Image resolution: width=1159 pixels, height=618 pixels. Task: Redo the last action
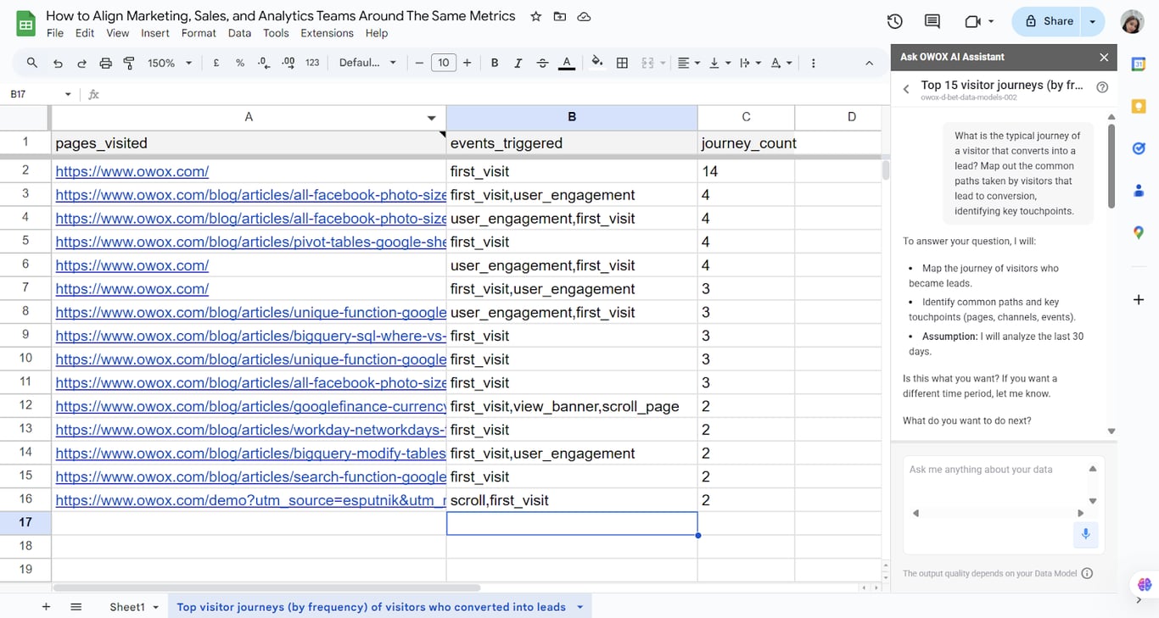coord(82,63)
